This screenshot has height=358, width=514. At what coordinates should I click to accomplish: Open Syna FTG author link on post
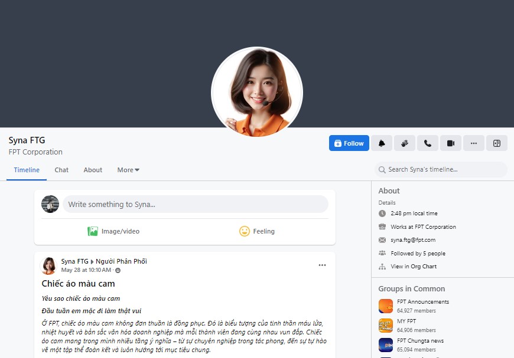[x=75, y=261]
